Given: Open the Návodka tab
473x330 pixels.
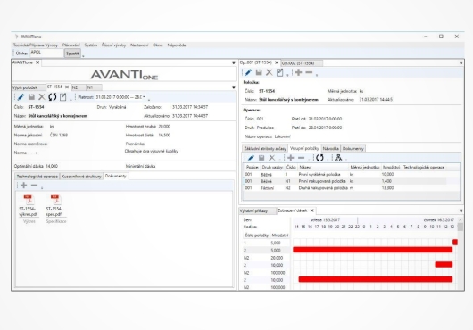Looking at the screenshot, I should point(330,149).
